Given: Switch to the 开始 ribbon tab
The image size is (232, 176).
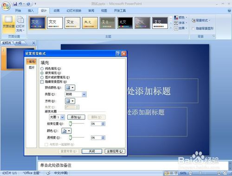Looking at the screenshot, I should (18, 11).
